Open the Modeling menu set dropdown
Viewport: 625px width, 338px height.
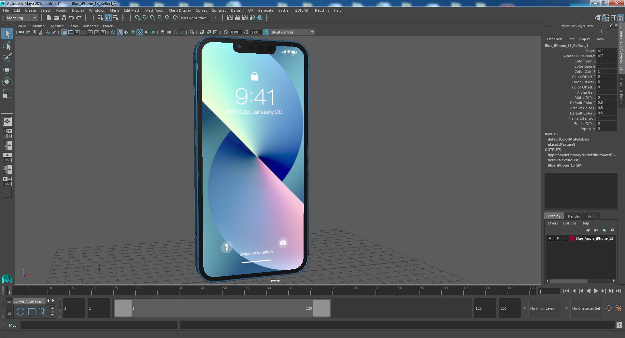point(21,18)
